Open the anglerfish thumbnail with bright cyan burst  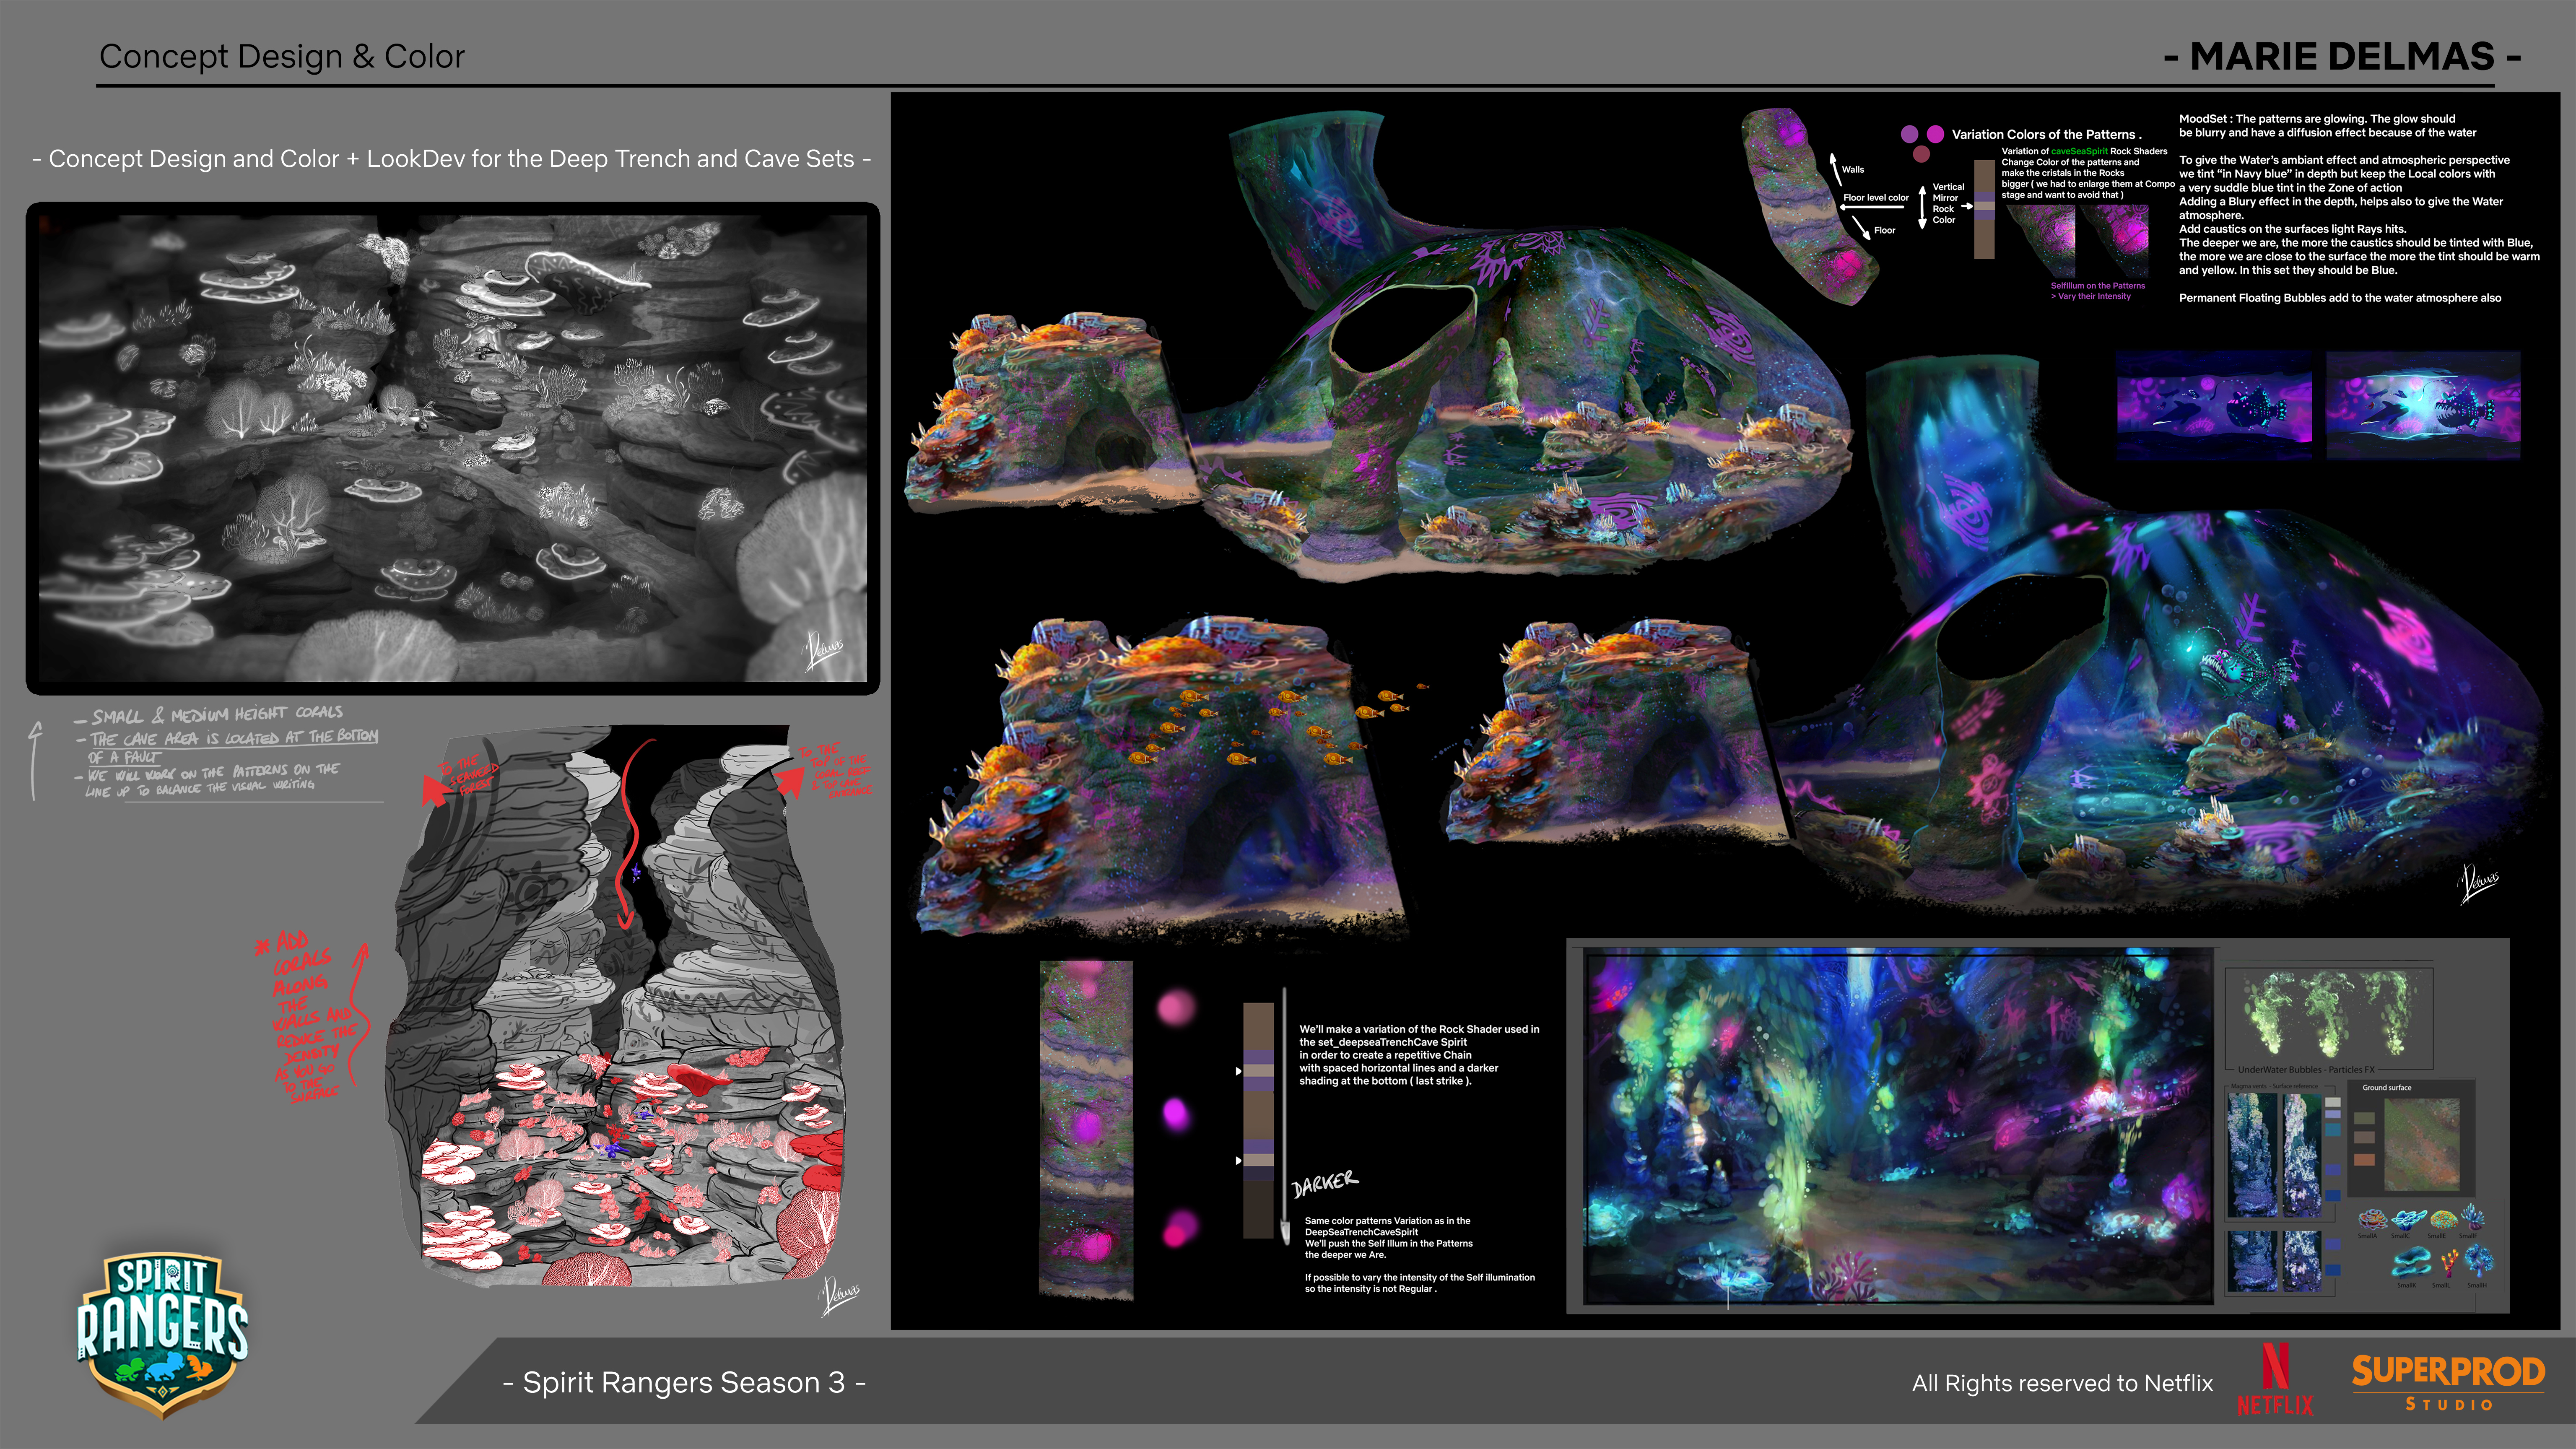pyautogui.click(x=2423, y=405)
